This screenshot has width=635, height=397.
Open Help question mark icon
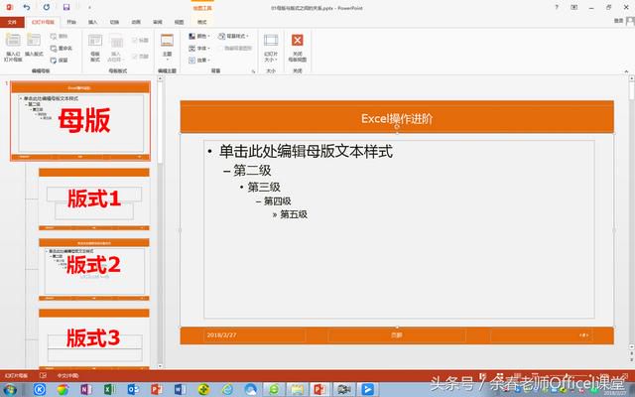click(x=557, y=7)
